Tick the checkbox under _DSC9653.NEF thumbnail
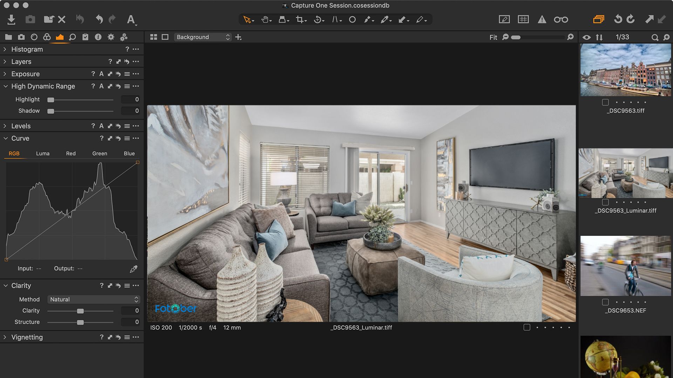This screenshot has width=673, height=378. click(605, 302)
